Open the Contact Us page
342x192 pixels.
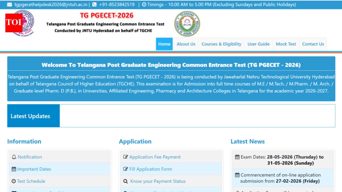(313, 44)
